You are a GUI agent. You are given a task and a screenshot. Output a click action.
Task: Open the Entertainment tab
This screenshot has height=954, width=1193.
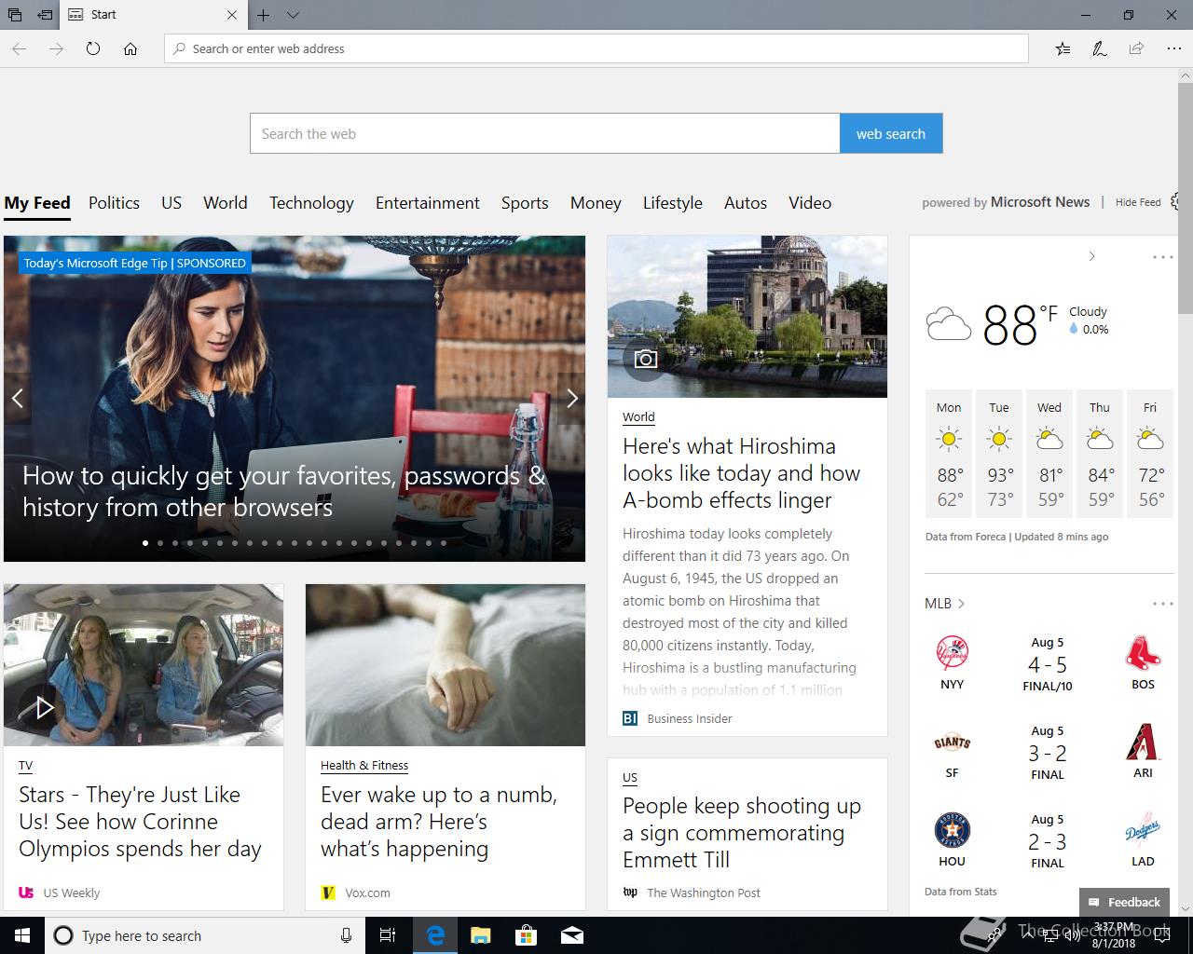point(428,203)
